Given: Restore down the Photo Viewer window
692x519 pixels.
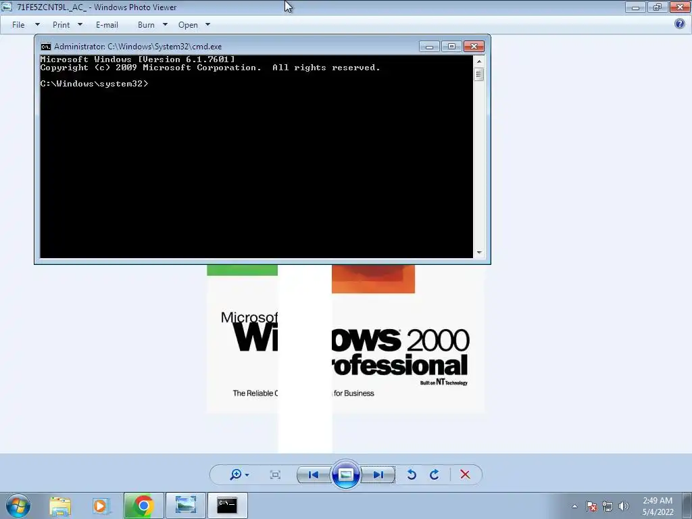Looking at the screenshot, I should point(658,7).
